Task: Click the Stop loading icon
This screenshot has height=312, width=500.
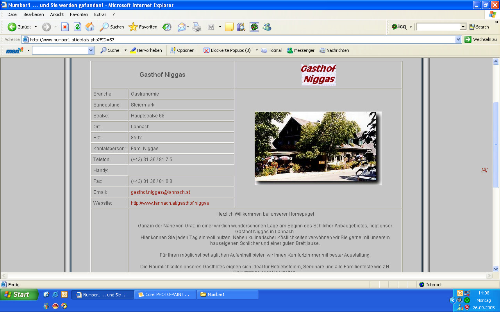Action: pos(65,27)
